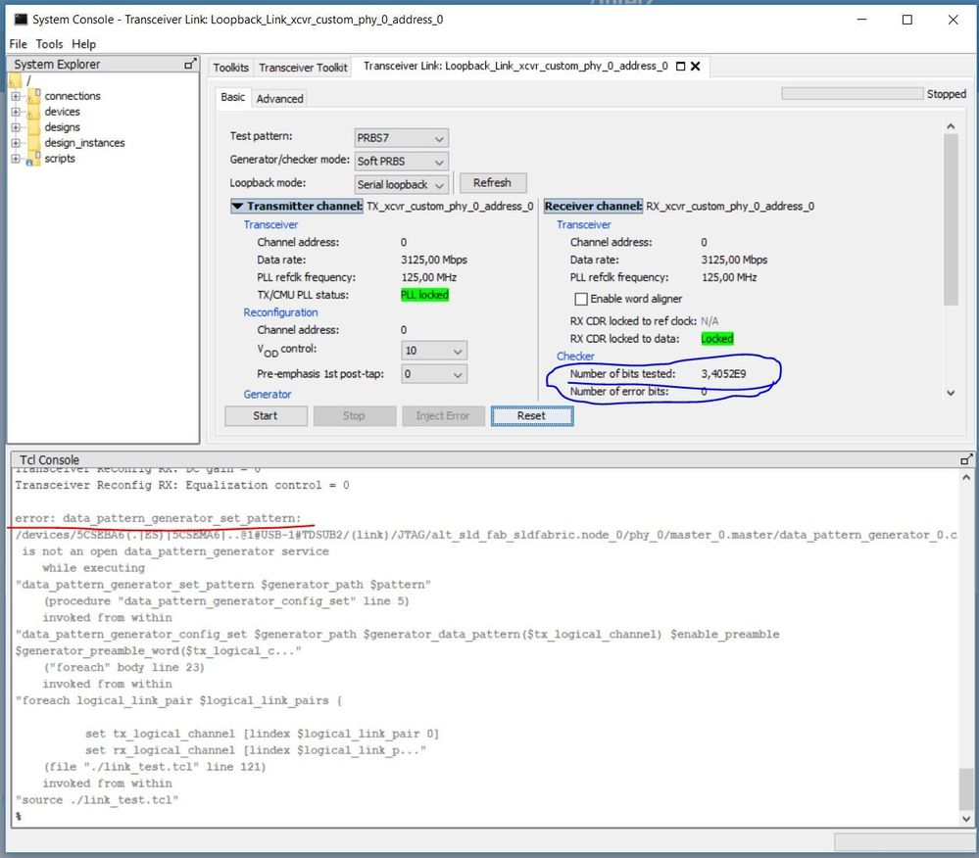The image size is (979, 858).
Task: Minimize the System Console window
Action: point(861,20)
